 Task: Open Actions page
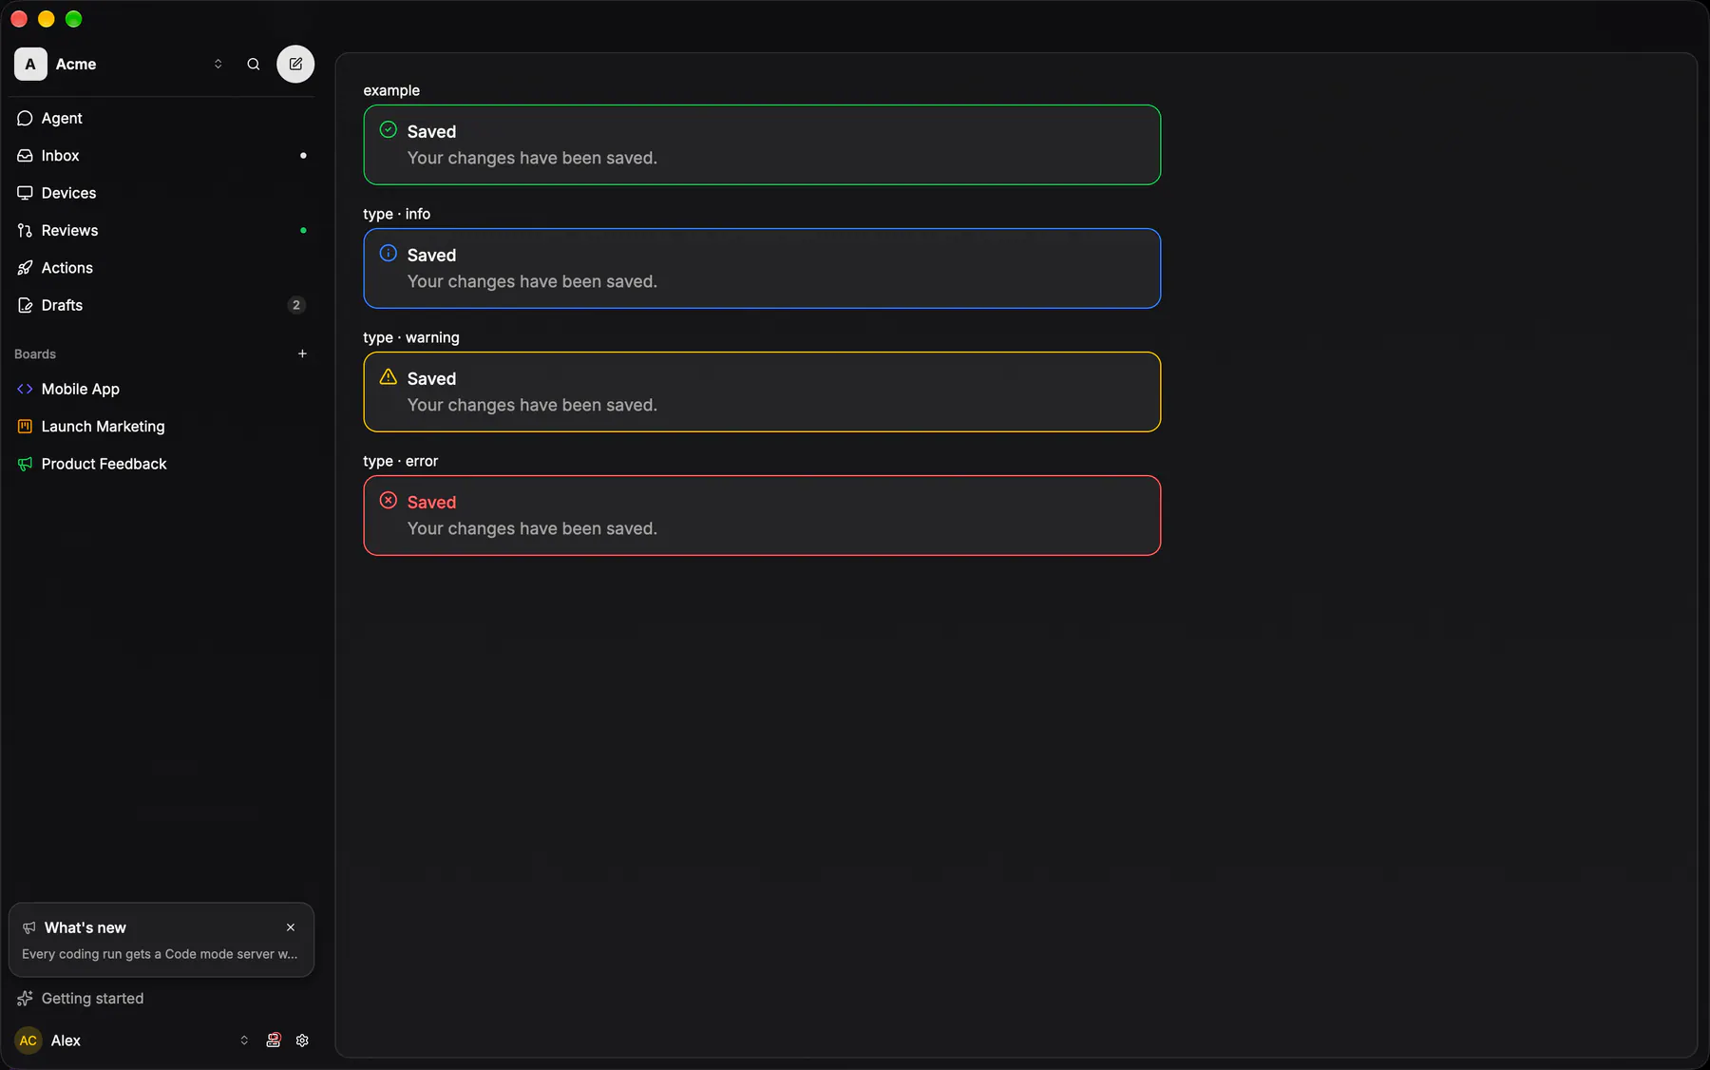pyautogui.click(x=161, y=268)
